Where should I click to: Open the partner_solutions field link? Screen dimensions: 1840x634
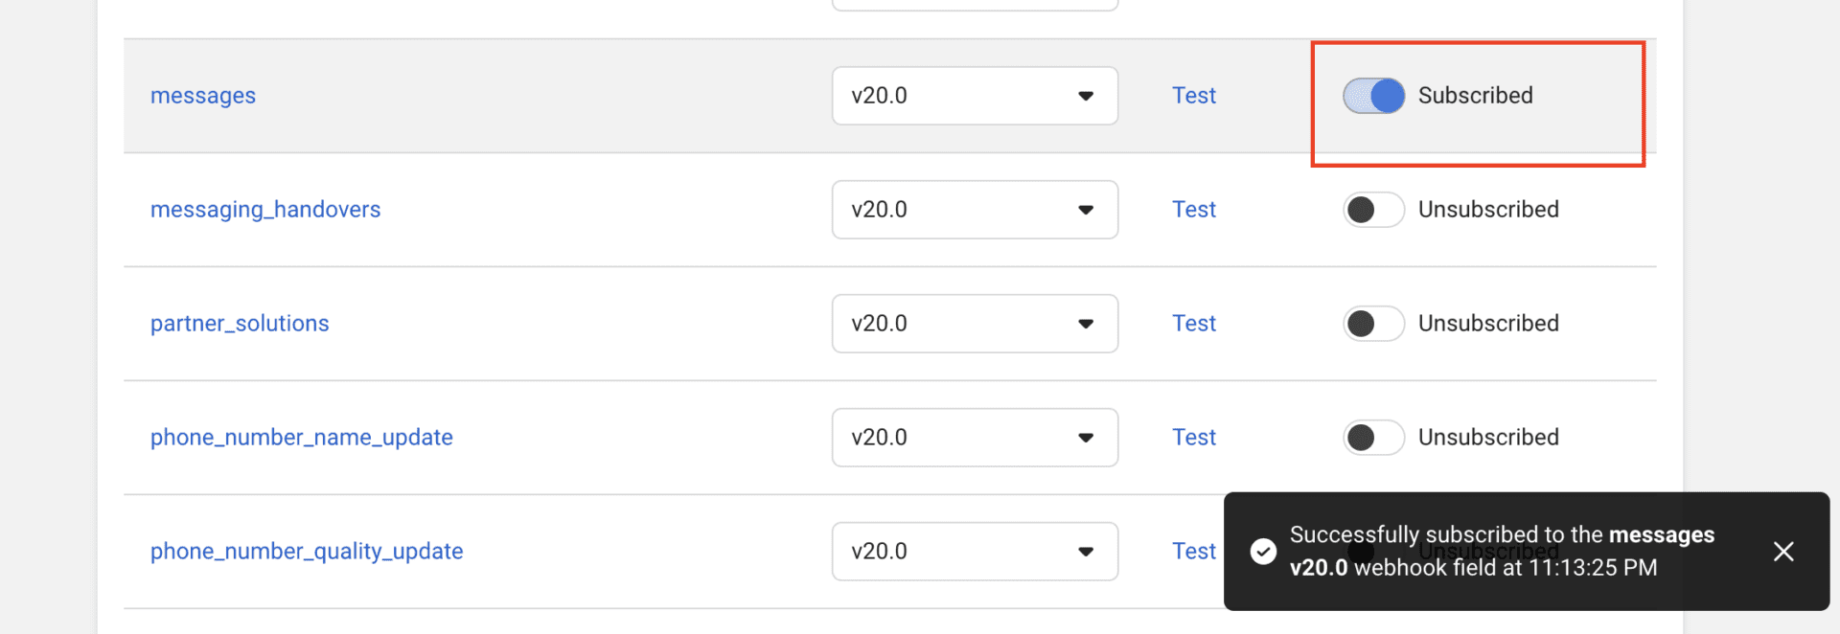pos(240,324)
